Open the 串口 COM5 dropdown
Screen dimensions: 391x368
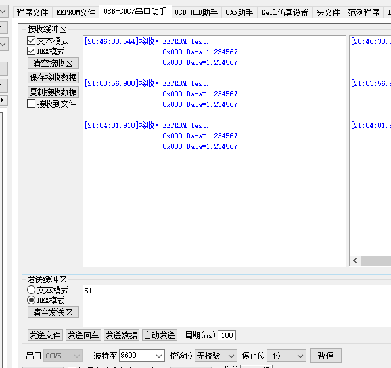coord(63,356)
